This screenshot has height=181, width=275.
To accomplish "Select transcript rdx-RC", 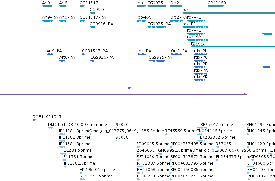I will (231, 21).
